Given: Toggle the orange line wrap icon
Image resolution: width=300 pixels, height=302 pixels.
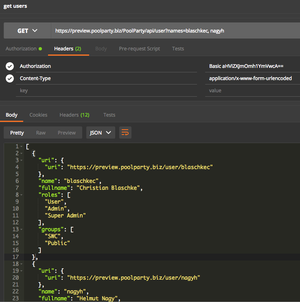Looking at the screenshot, I should 125,133.
